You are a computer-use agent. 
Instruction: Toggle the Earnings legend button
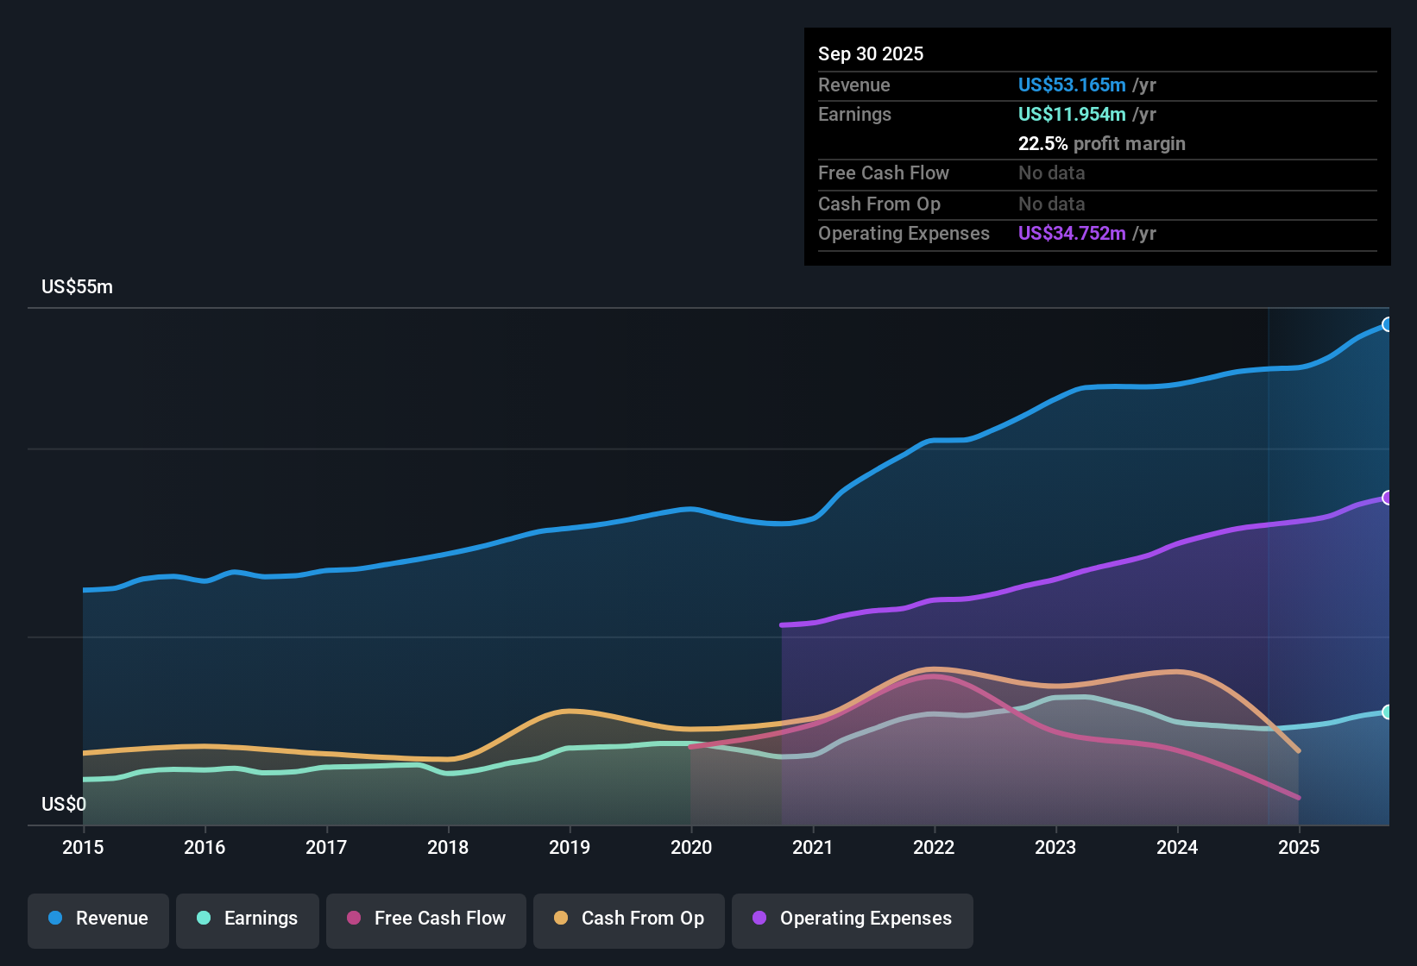248,920
